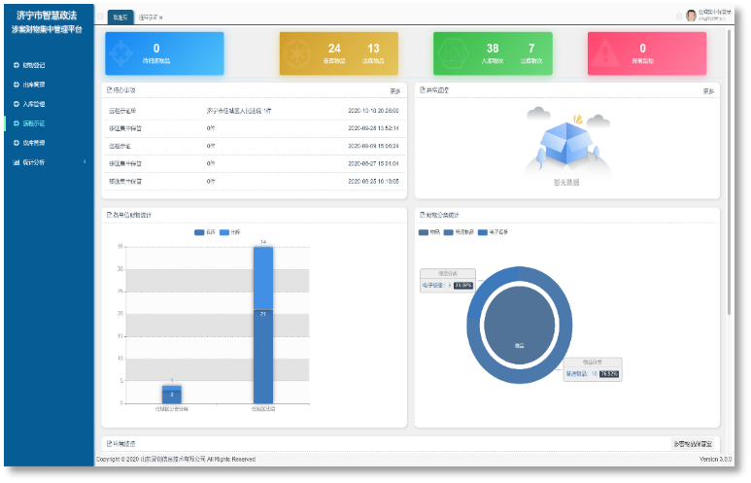Click the tall stacked bar's light-blue segment

coord(263,278)
